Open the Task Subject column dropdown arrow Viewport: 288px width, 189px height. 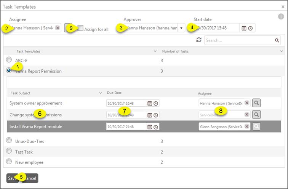101,93
